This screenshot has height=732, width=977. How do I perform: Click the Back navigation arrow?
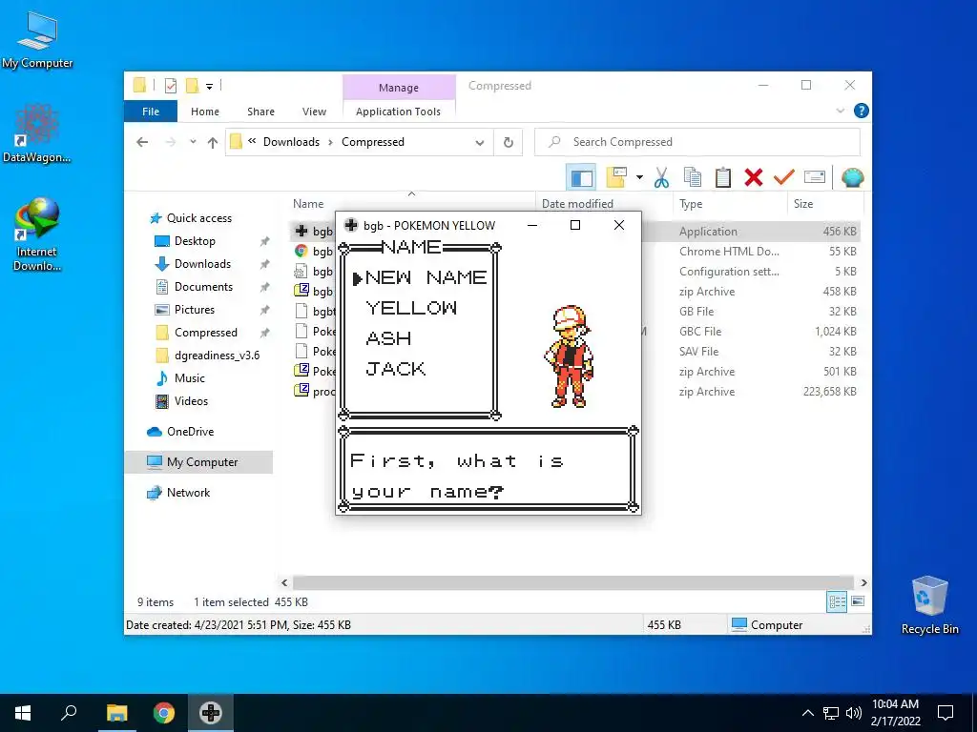[x=142, y=142]
